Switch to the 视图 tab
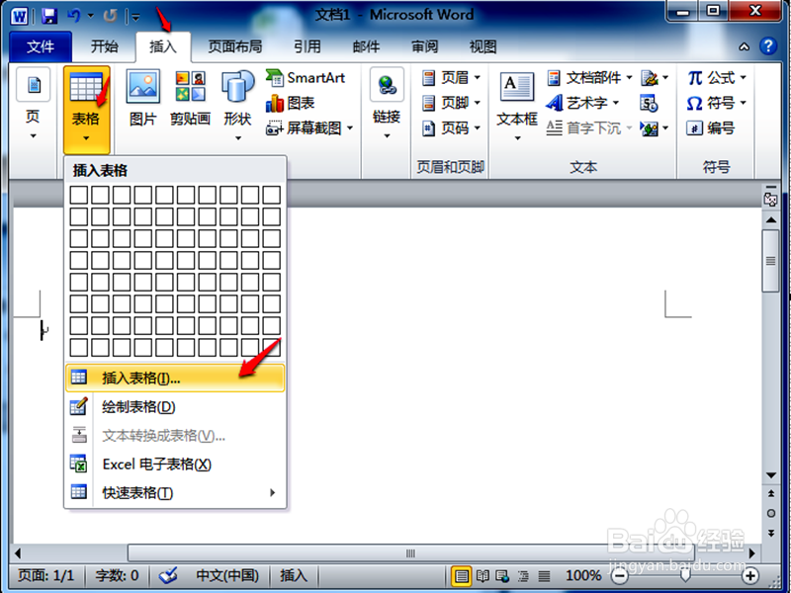The height and width of the screenshot is (593, 791). 483,46
